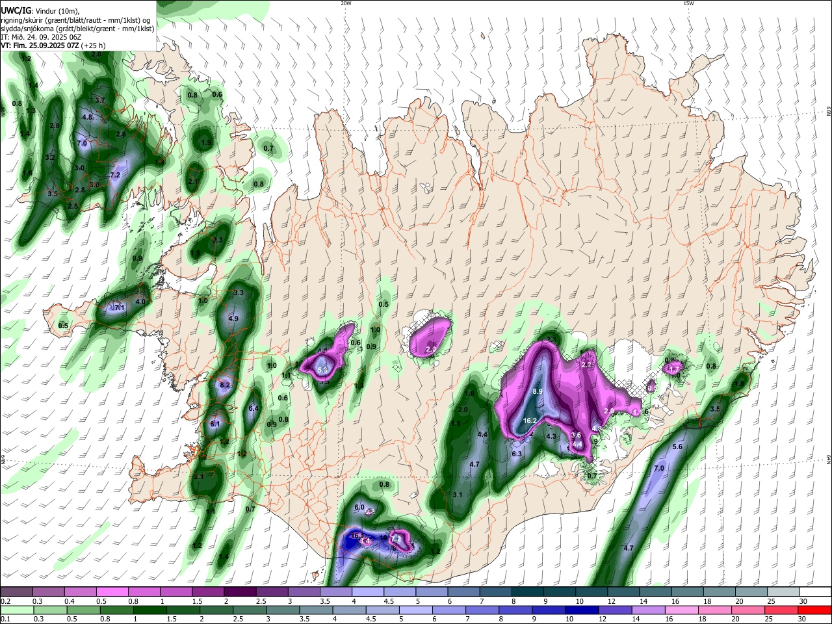
Task: Click the 6.0 value on the south coast
Action: coord(359,508)
